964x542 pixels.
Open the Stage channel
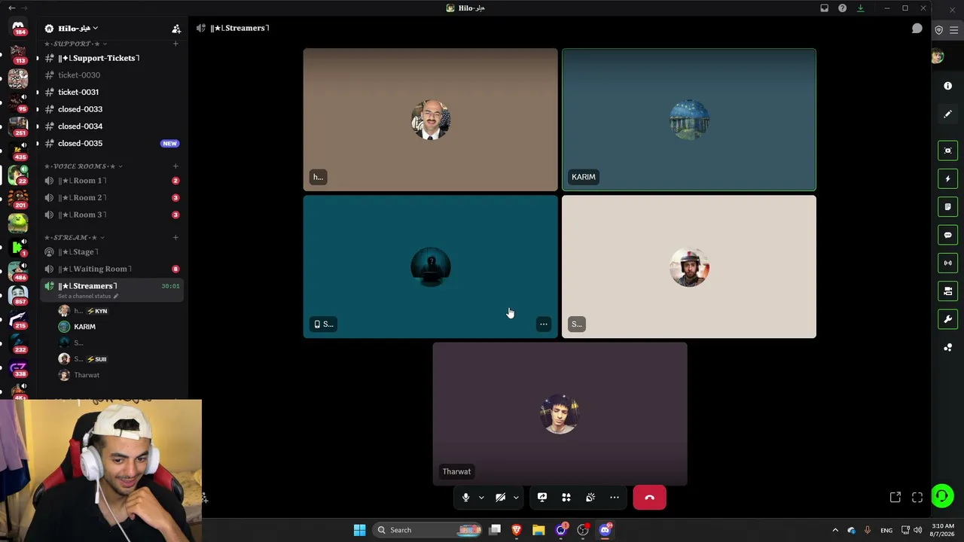point(111,252)
